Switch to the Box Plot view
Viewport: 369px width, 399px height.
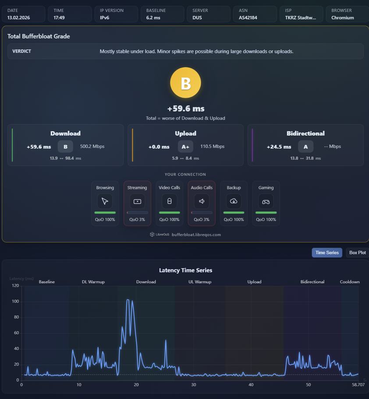[357, 253]
